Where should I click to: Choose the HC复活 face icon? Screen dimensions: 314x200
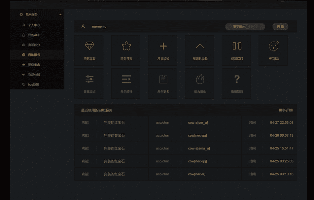[274, 46]
